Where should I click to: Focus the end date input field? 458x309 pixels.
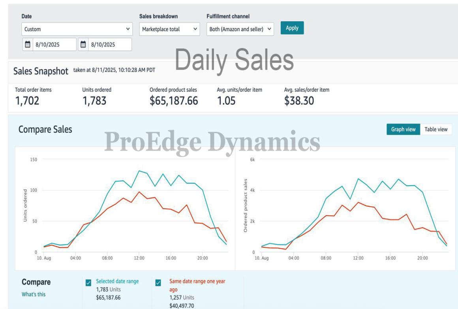pos(109,45)
